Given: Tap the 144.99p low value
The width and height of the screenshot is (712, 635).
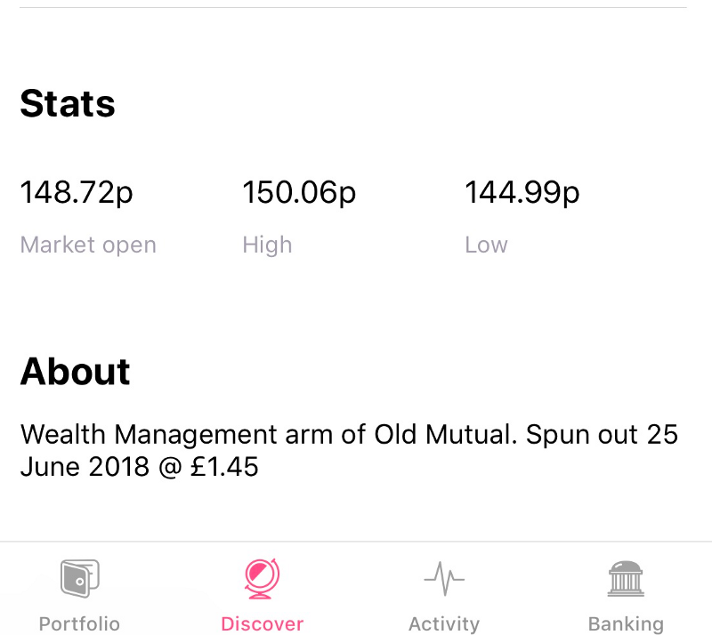Looking at the screenshot, I should 522,193.
